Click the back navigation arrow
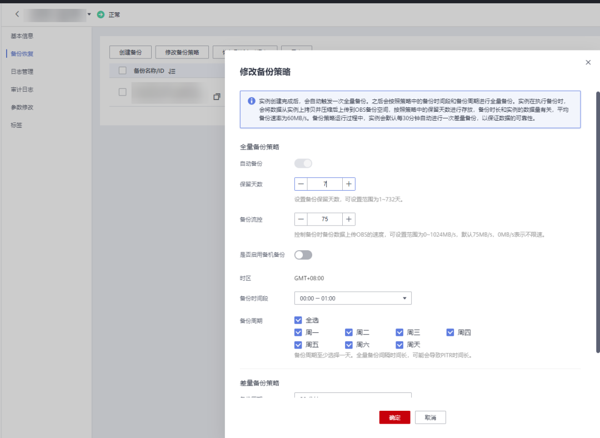This screenshot has width=600, height=438. 17,14
